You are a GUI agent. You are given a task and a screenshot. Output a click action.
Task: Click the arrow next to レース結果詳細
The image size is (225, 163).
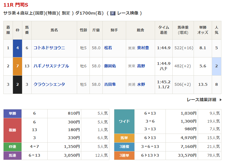220,100
